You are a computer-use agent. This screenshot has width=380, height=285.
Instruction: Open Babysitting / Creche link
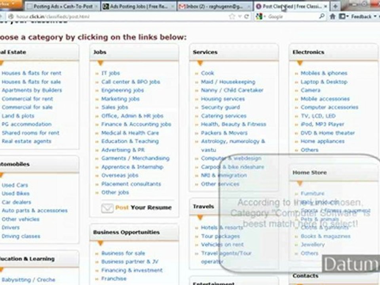click(28, 280)
